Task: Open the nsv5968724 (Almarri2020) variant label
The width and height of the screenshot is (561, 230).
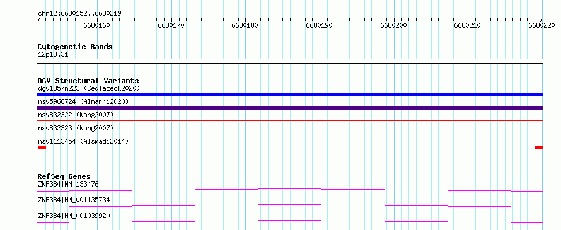Action: click(83, 101)
